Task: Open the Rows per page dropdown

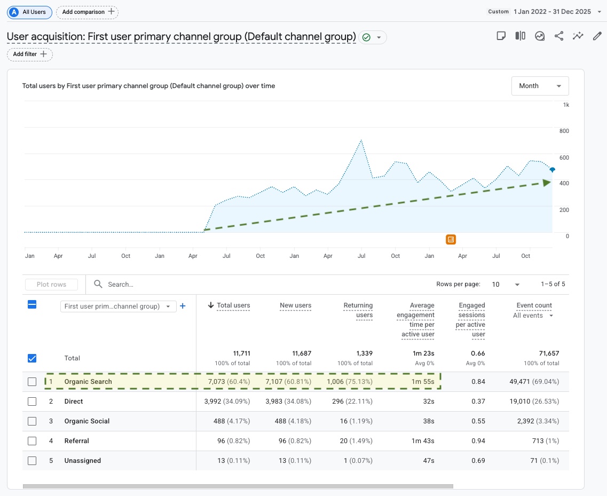Action: coord(506,285)
